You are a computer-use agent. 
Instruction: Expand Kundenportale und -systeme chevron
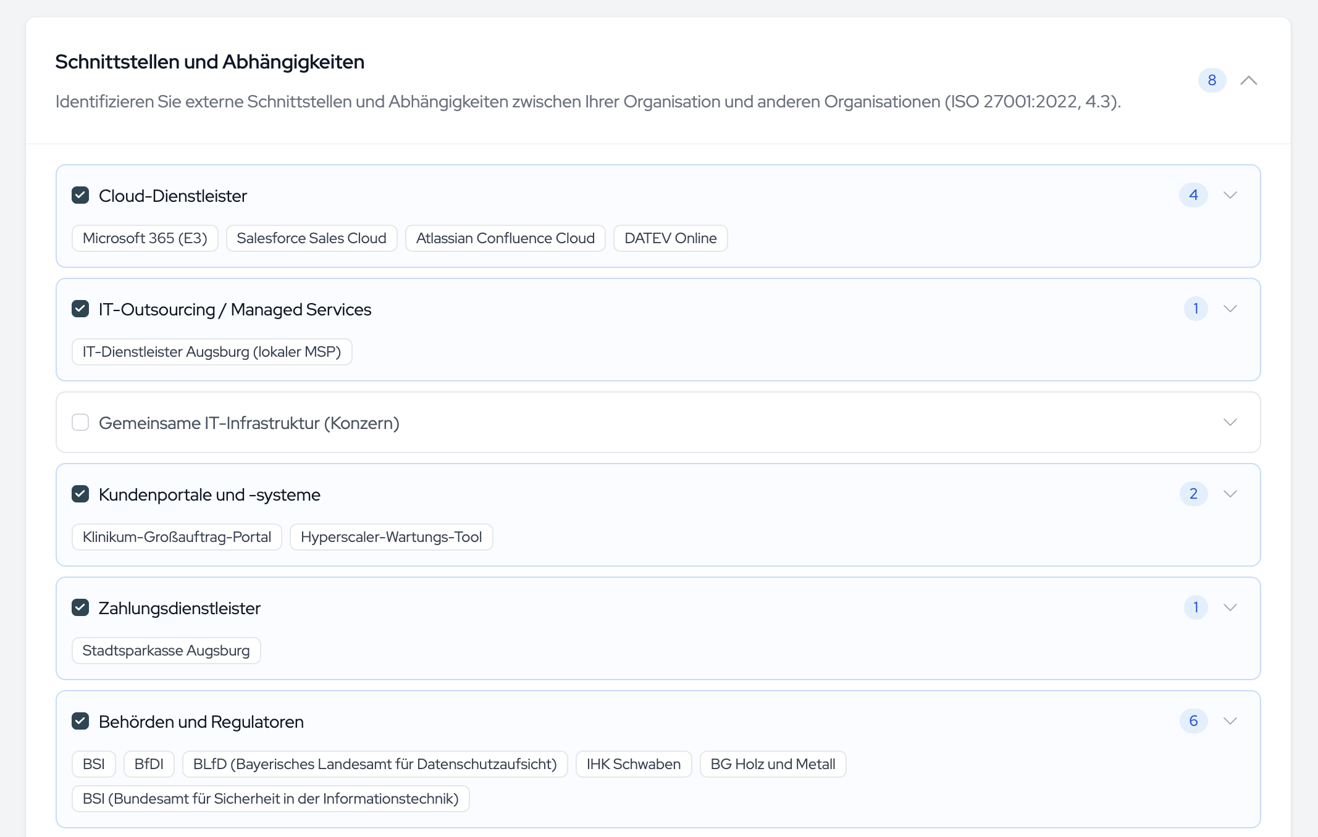(x=1230, y=494)
